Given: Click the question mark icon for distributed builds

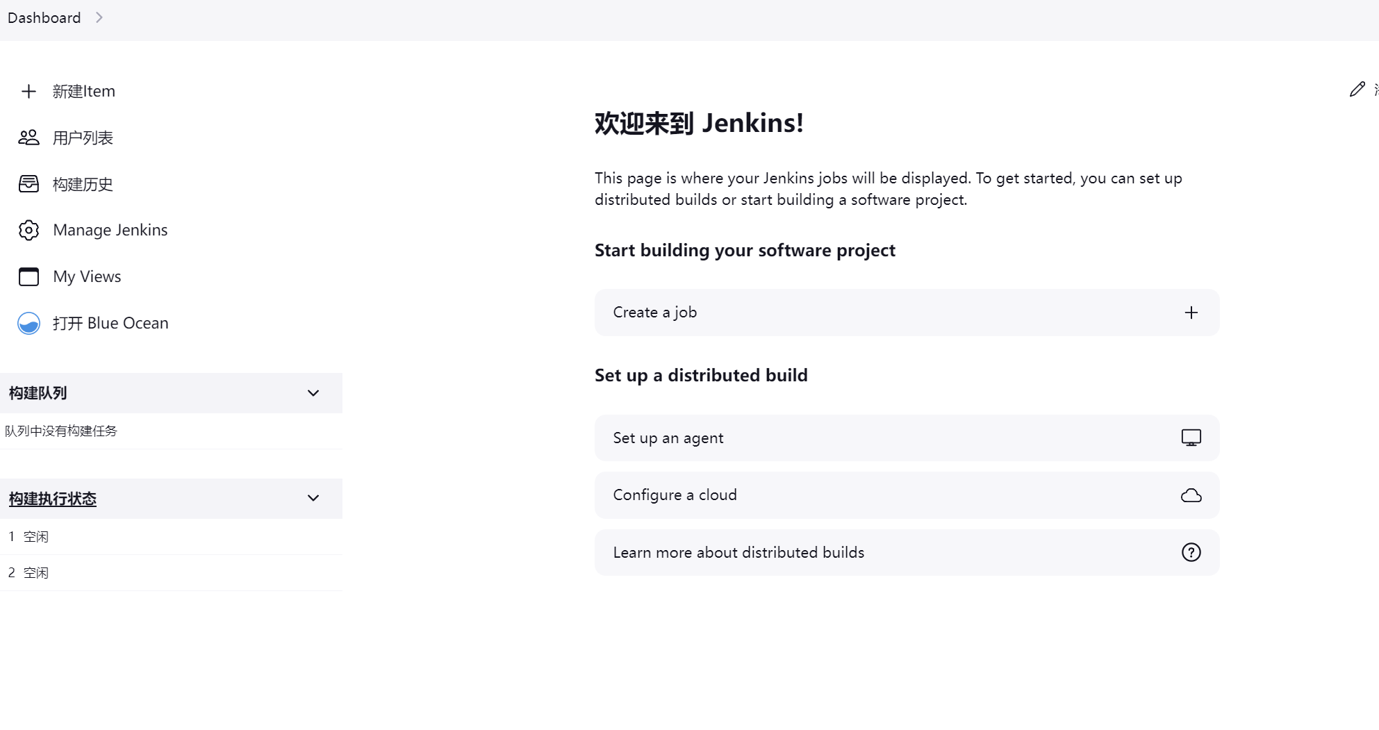Looking at the screenshot, I should (x=1191, y=552).
